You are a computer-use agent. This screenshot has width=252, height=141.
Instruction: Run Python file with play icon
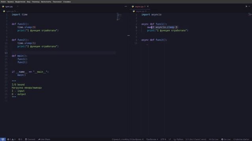click(x=246, y=6)
